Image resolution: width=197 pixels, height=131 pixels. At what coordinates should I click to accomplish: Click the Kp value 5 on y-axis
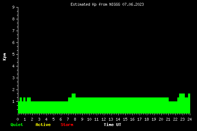tap(13, 54)
